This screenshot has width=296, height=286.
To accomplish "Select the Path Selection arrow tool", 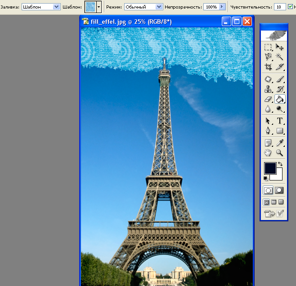I will point(268,121).
